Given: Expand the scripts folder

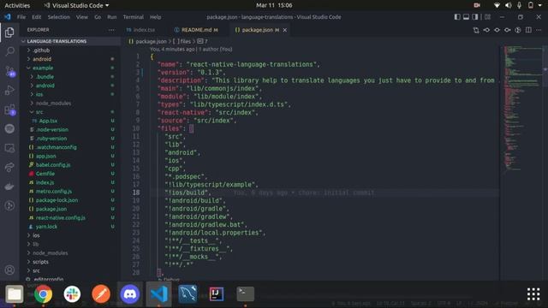Looking at the screenshot, I should 70,262.
